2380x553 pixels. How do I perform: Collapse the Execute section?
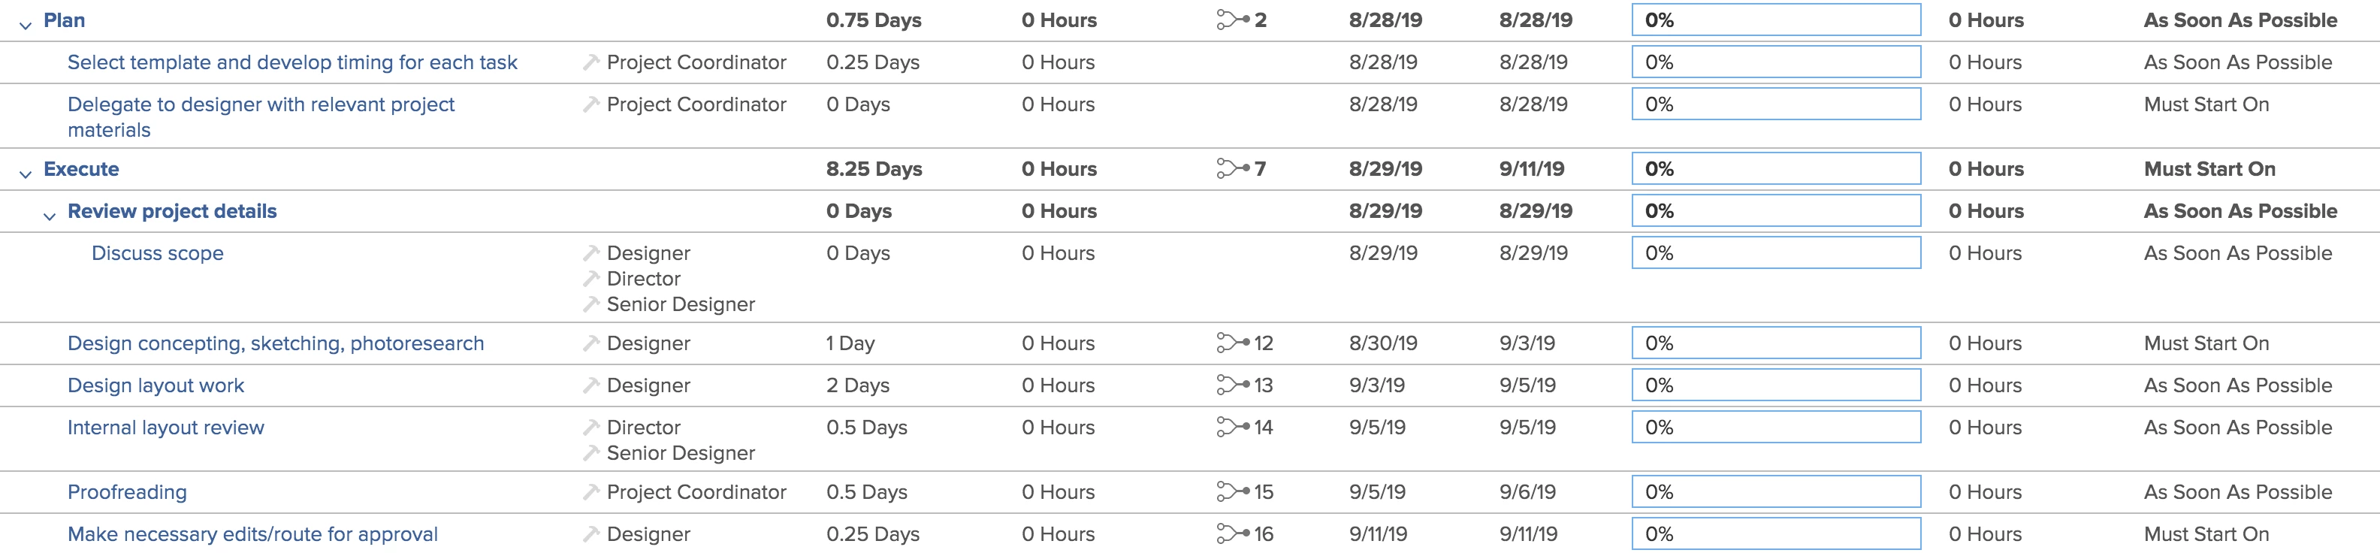tap(25, 174)
